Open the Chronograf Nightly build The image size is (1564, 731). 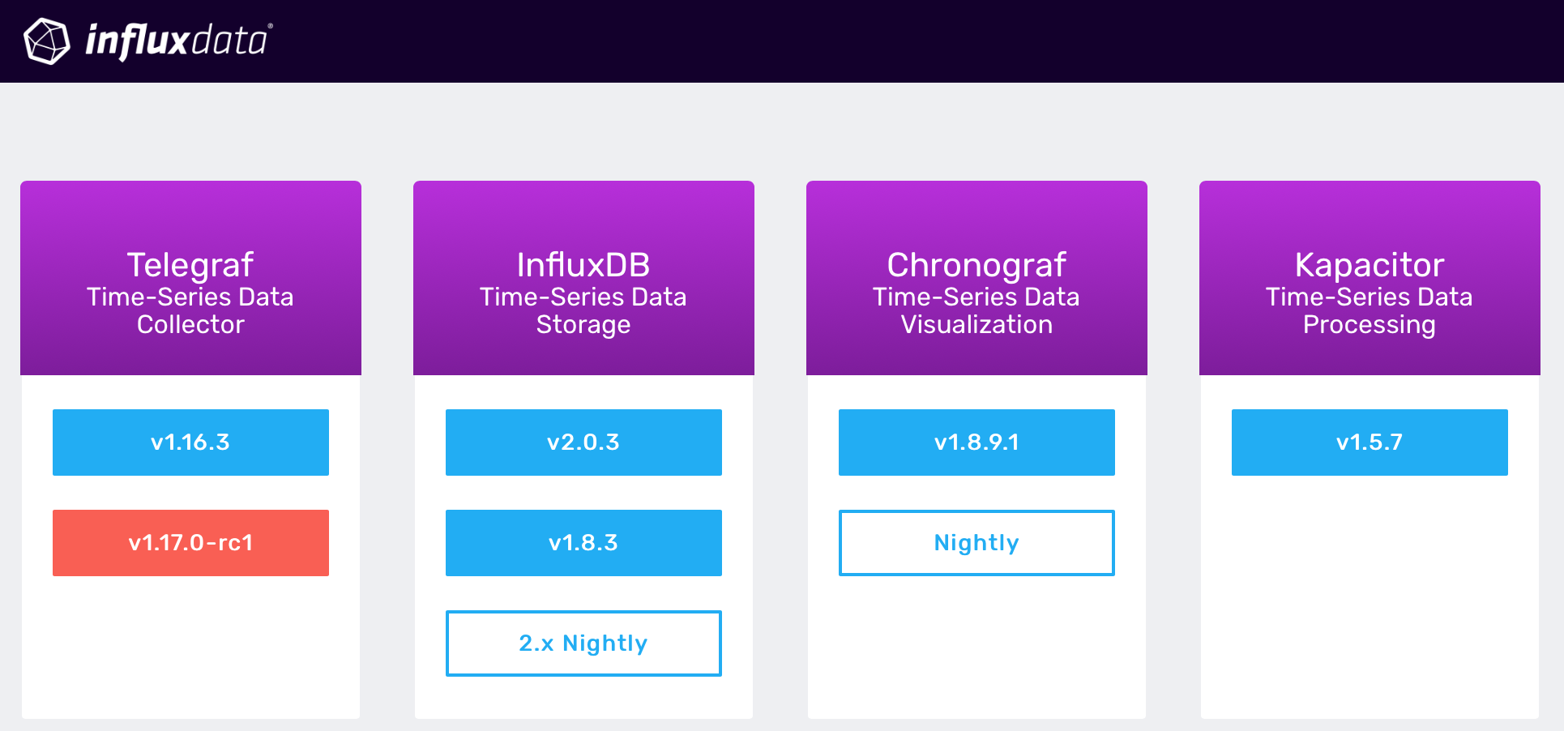click(976, 543)
